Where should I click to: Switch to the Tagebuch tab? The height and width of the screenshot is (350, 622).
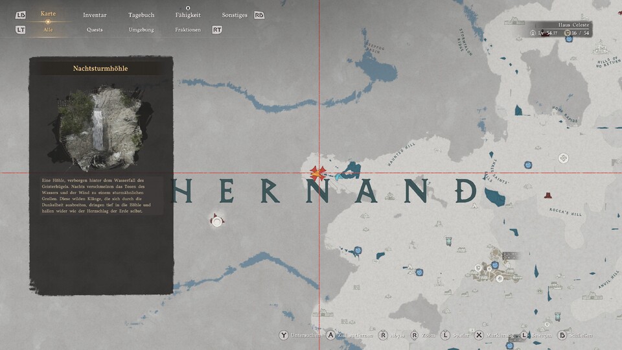(x=141, y=15)
